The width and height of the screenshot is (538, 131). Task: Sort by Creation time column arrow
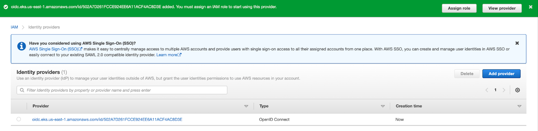pos(520,106)
